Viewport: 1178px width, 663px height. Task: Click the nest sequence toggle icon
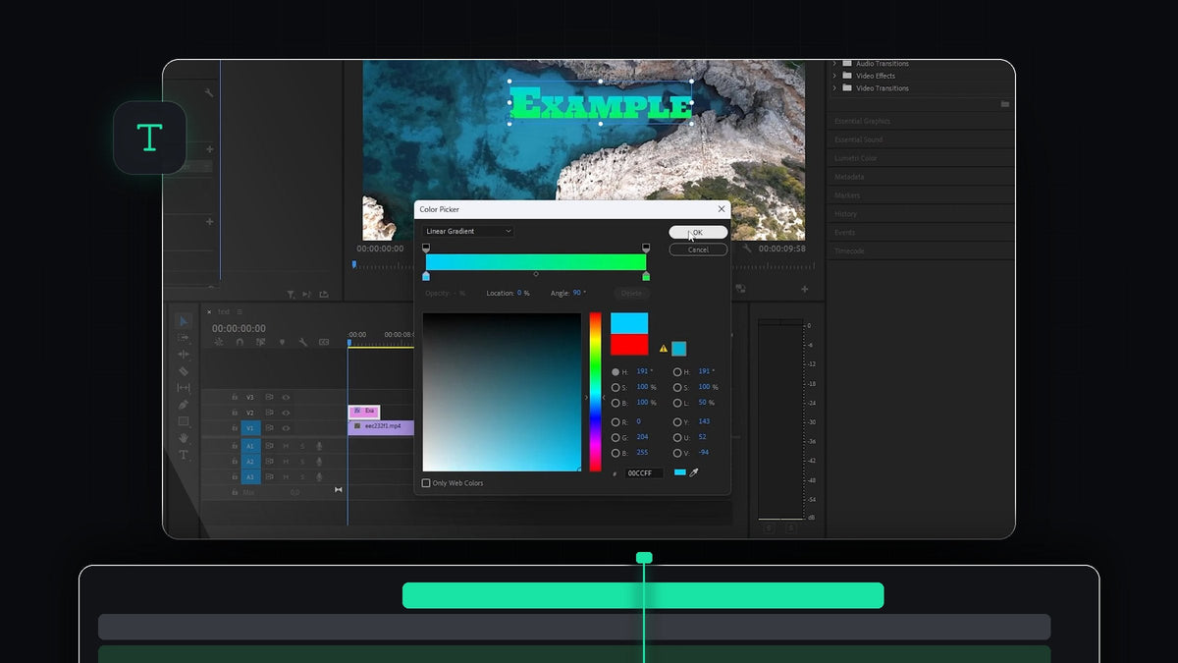[218, 343]
